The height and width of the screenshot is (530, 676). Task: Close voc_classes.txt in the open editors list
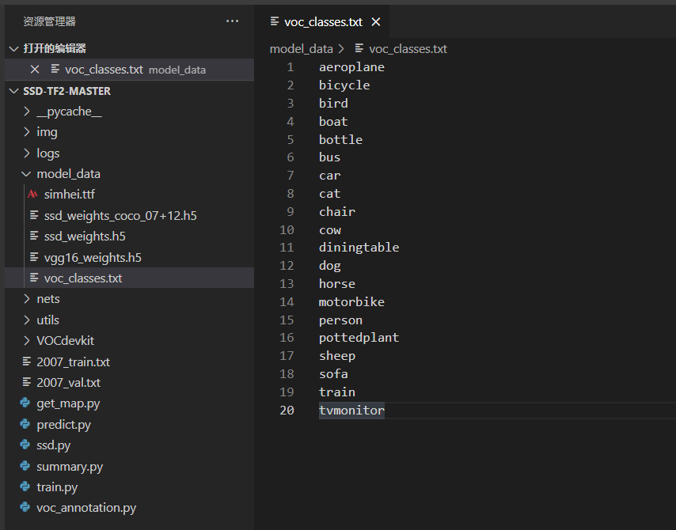pyautogui.click(x=35, y=70)
